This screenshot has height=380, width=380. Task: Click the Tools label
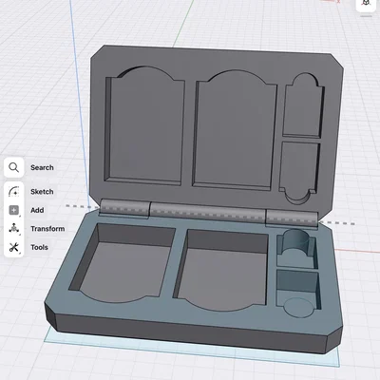tap(39, 247)
